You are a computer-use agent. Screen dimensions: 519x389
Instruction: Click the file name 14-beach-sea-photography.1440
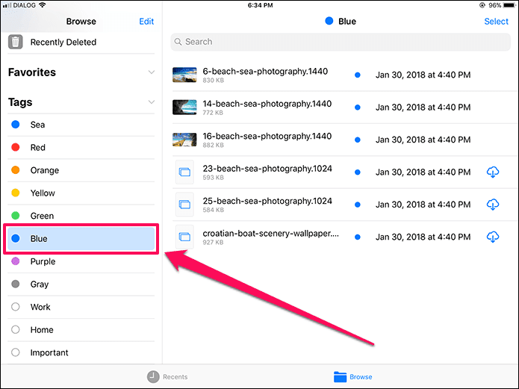267,104
